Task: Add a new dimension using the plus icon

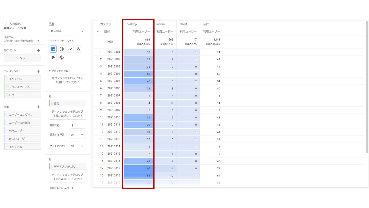Action: pos(38,71)
